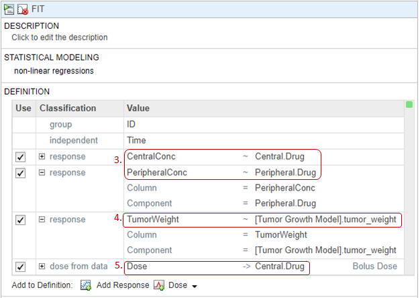The image size is (420, 298).
Task: Click the green status square indicator
Action: pyautogui.click(x=409, y=104)
